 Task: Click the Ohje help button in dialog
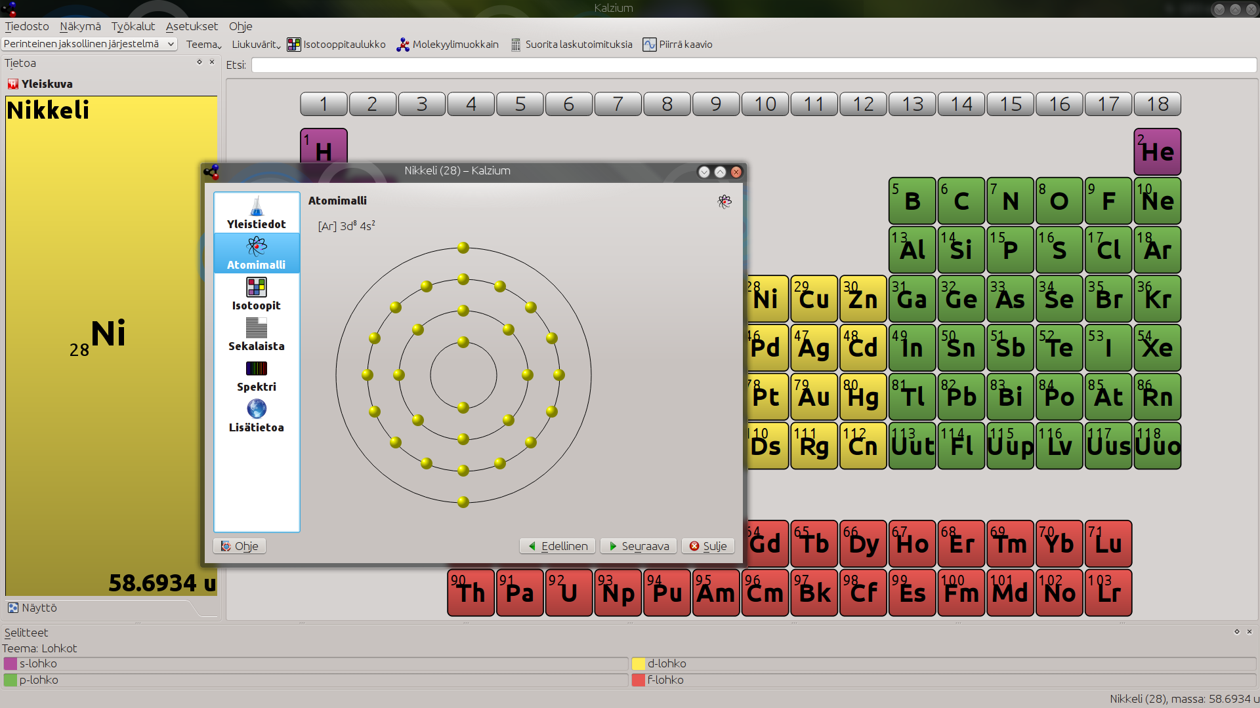click(240, 546)
